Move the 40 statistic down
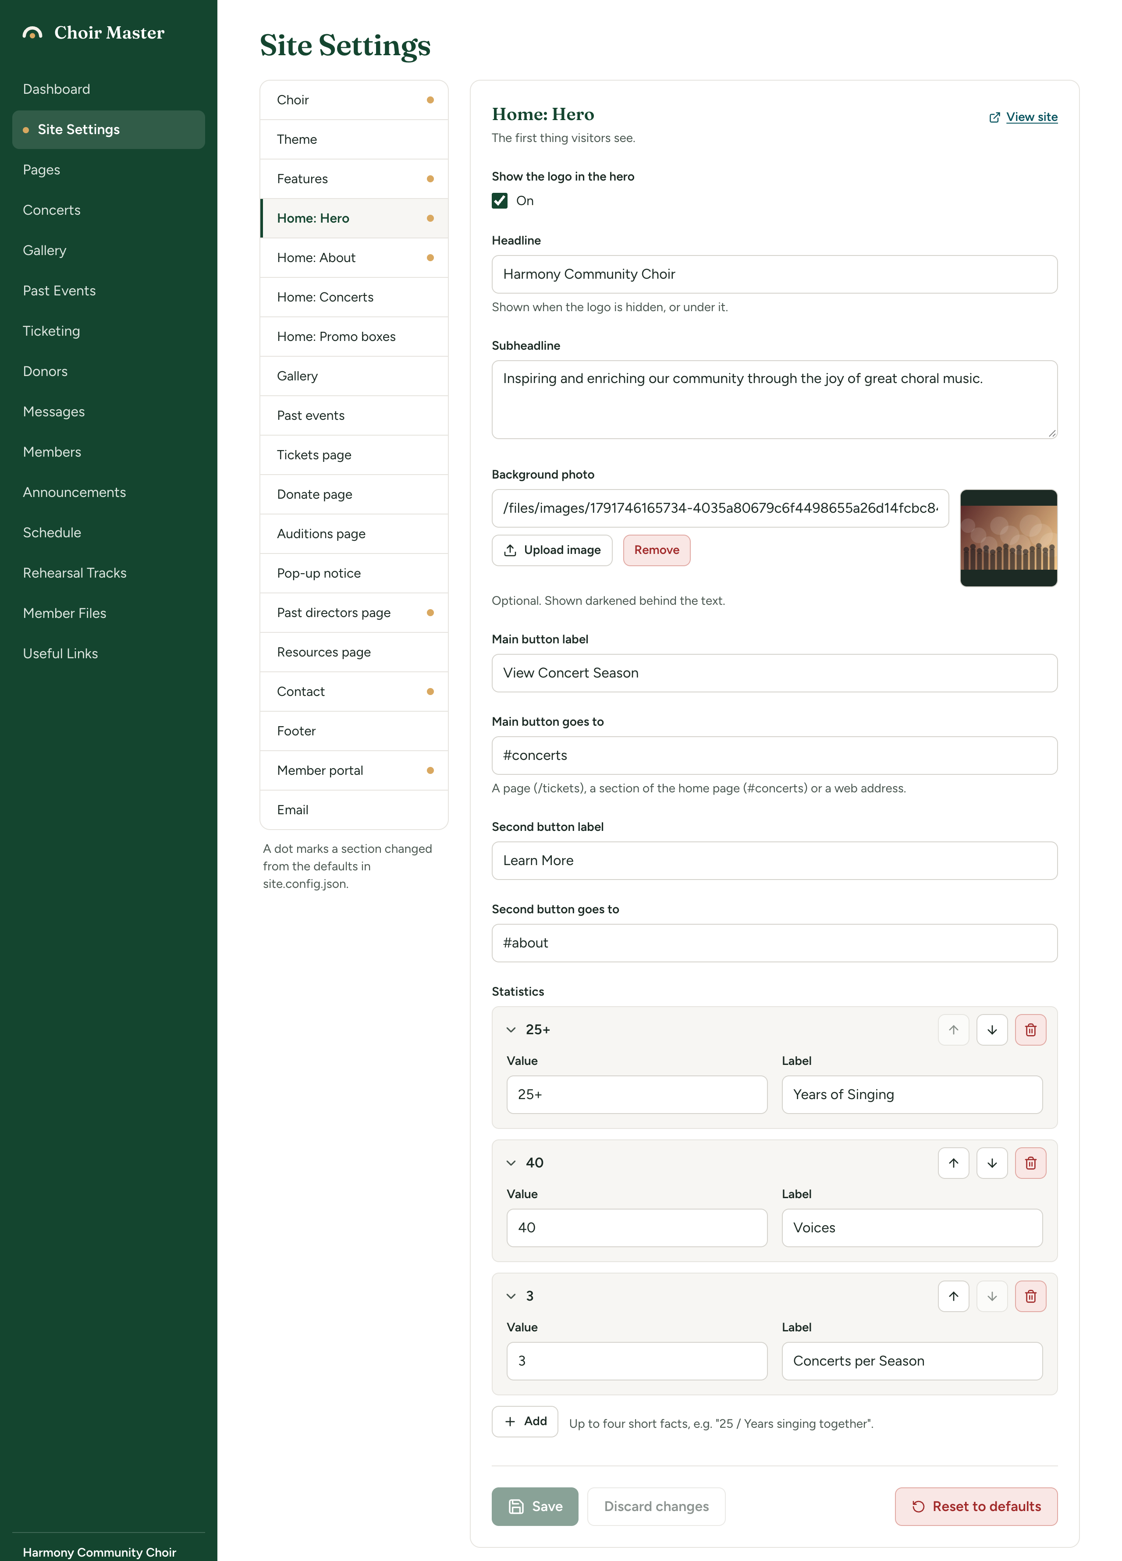1122x1561 pixels. point(991,1163)
